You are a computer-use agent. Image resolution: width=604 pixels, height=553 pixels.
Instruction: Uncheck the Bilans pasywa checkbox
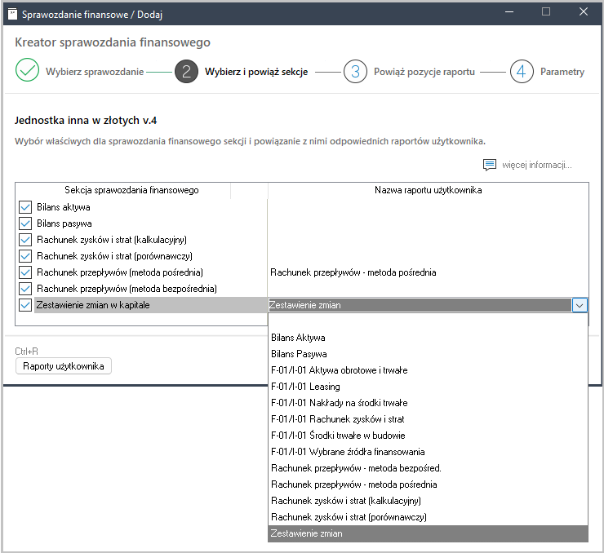[25, 223]
